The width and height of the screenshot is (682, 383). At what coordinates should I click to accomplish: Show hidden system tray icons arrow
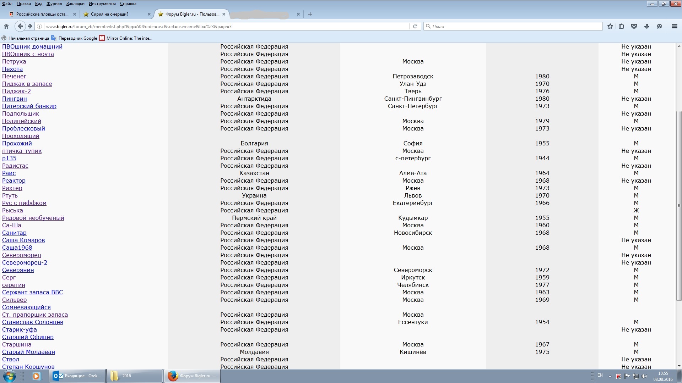tap(610, 376)
